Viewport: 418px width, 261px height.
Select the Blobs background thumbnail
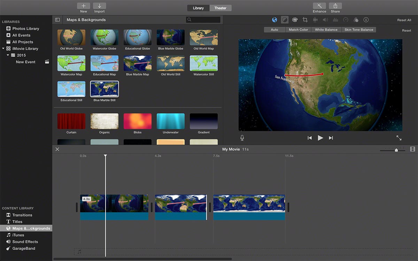(138, 121)
